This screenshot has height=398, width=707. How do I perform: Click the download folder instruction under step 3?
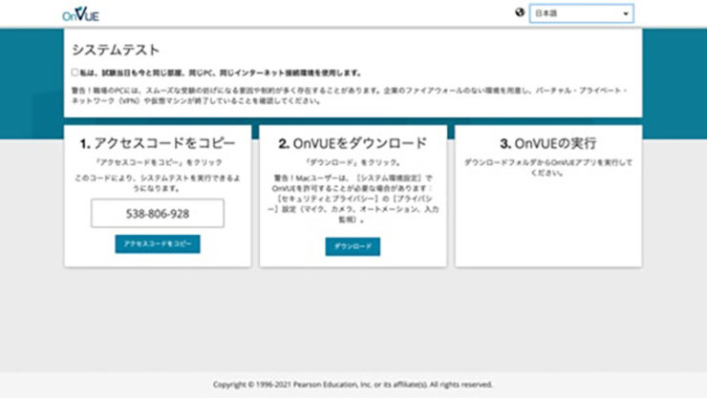tap(548, 167)
